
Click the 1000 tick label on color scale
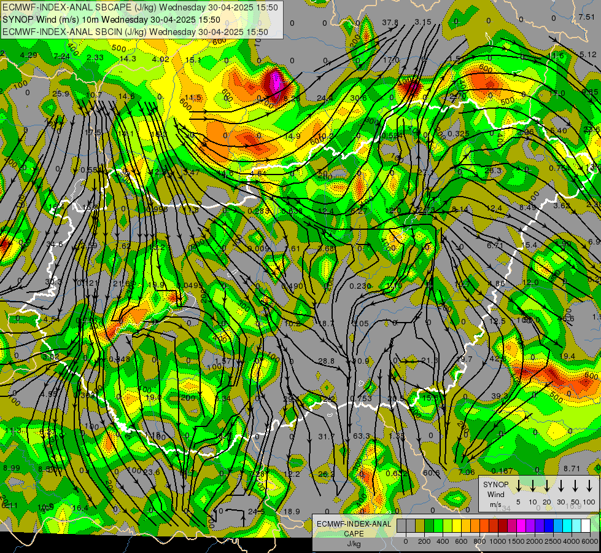[497, 541]
